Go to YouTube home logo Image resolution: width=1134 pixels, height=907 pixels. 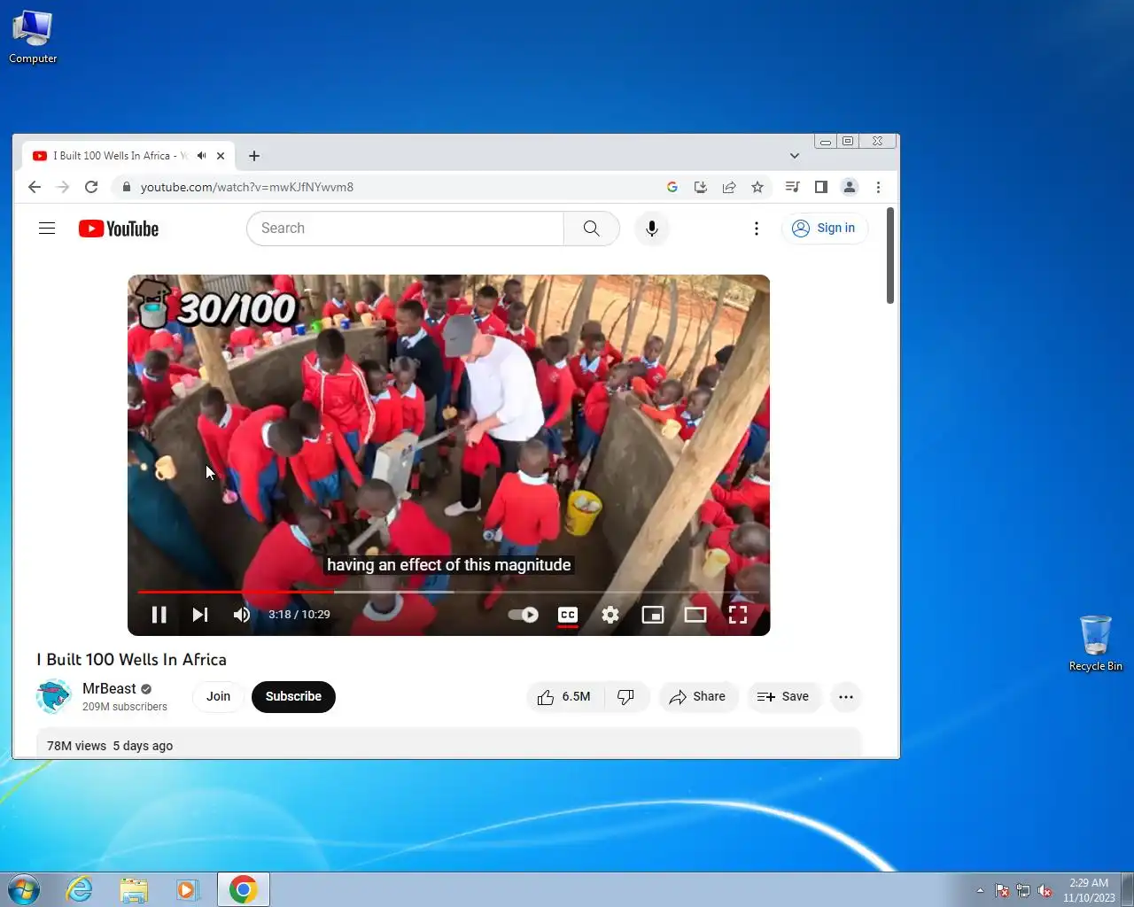click(x=119, y=229)
